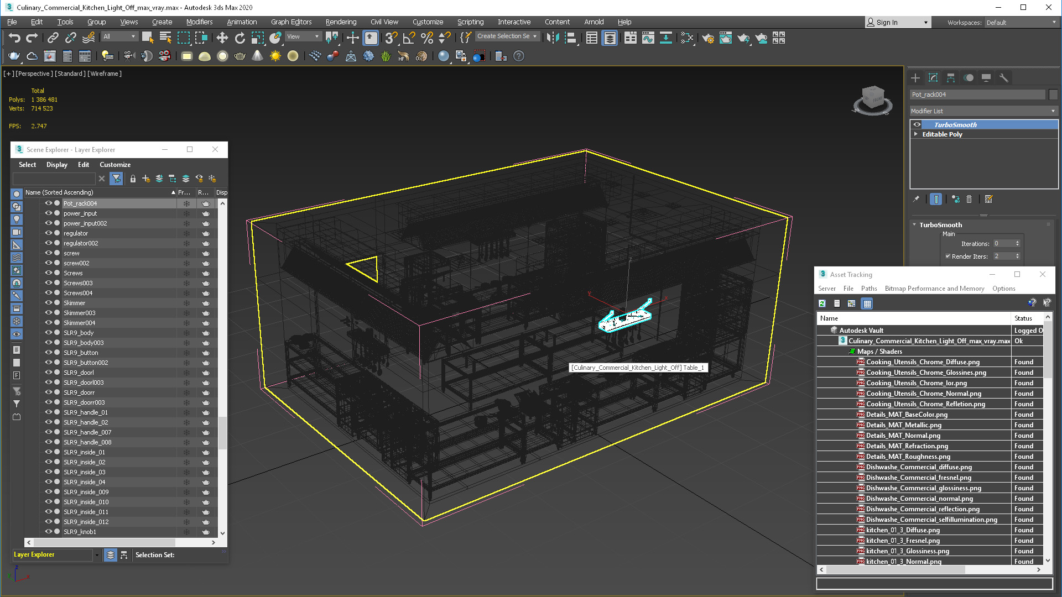
Task: Click the Pin Stack icon
Action: click(917, 199)
